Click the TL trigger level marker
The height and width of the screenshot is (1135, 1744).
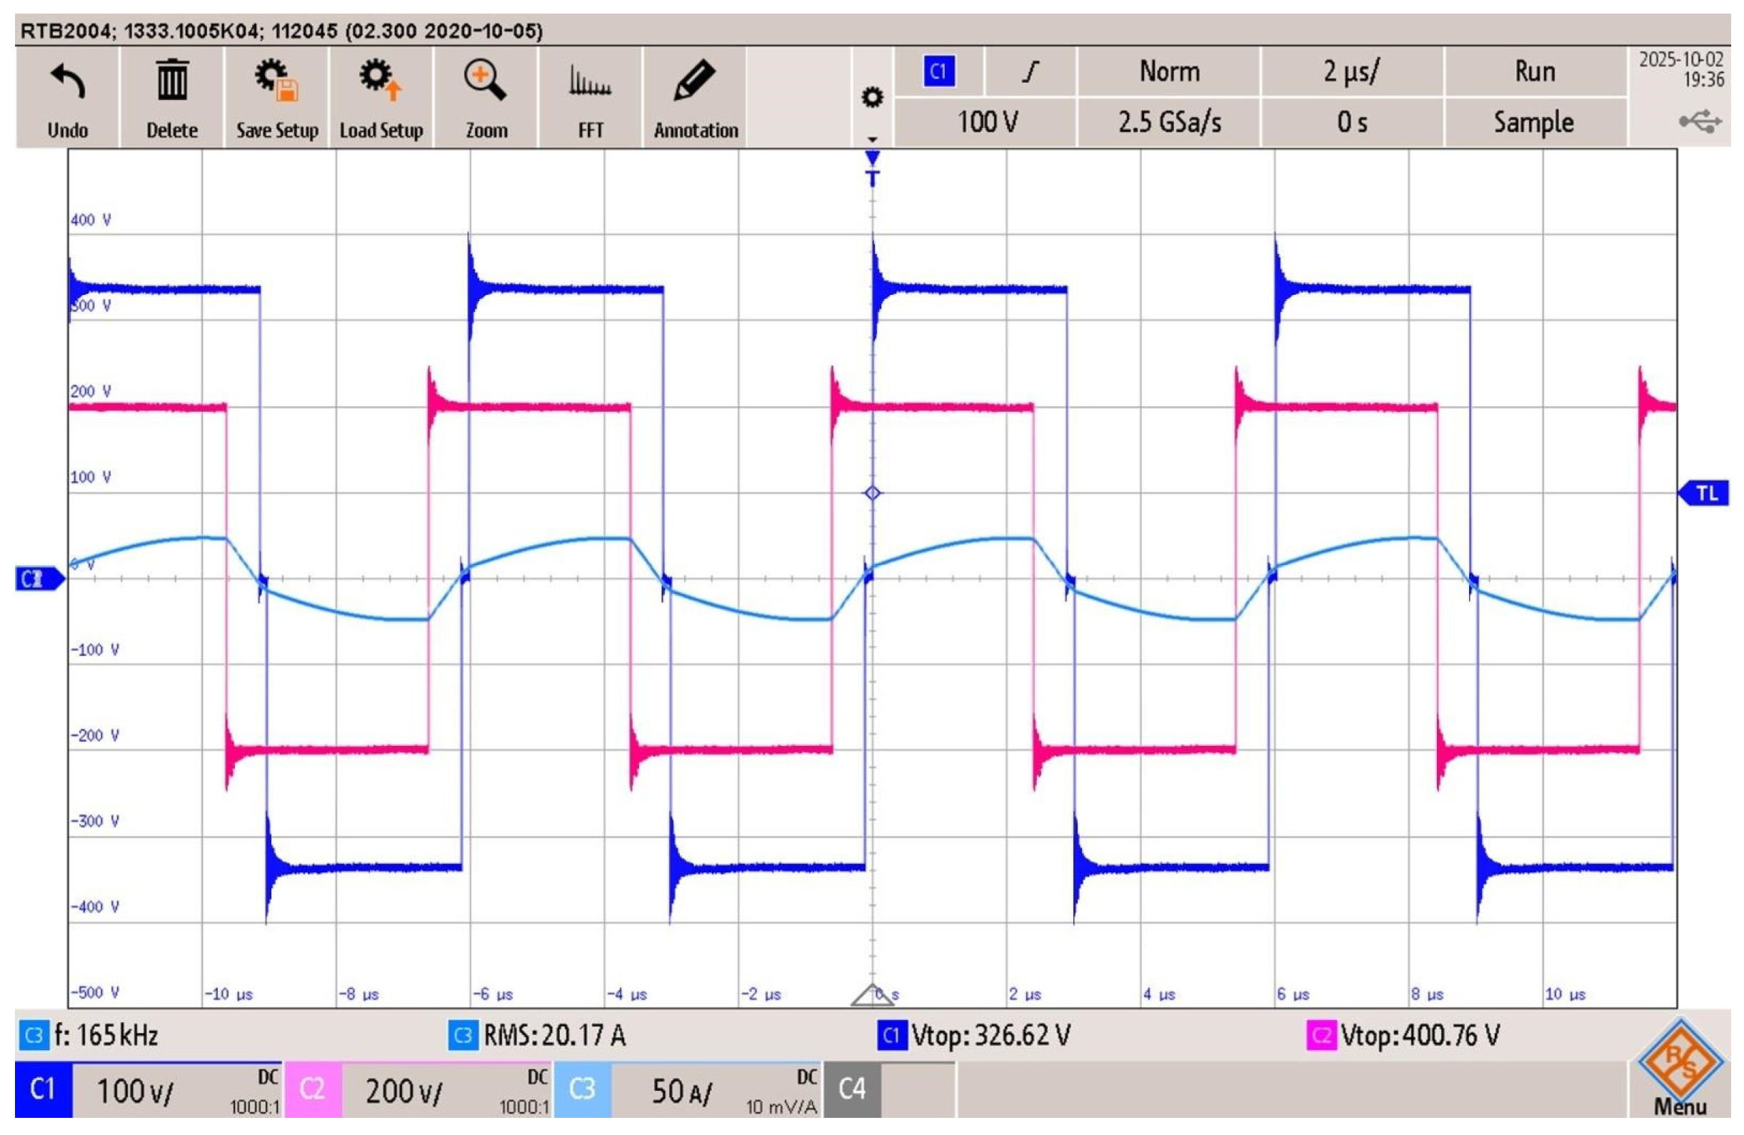1705,493
